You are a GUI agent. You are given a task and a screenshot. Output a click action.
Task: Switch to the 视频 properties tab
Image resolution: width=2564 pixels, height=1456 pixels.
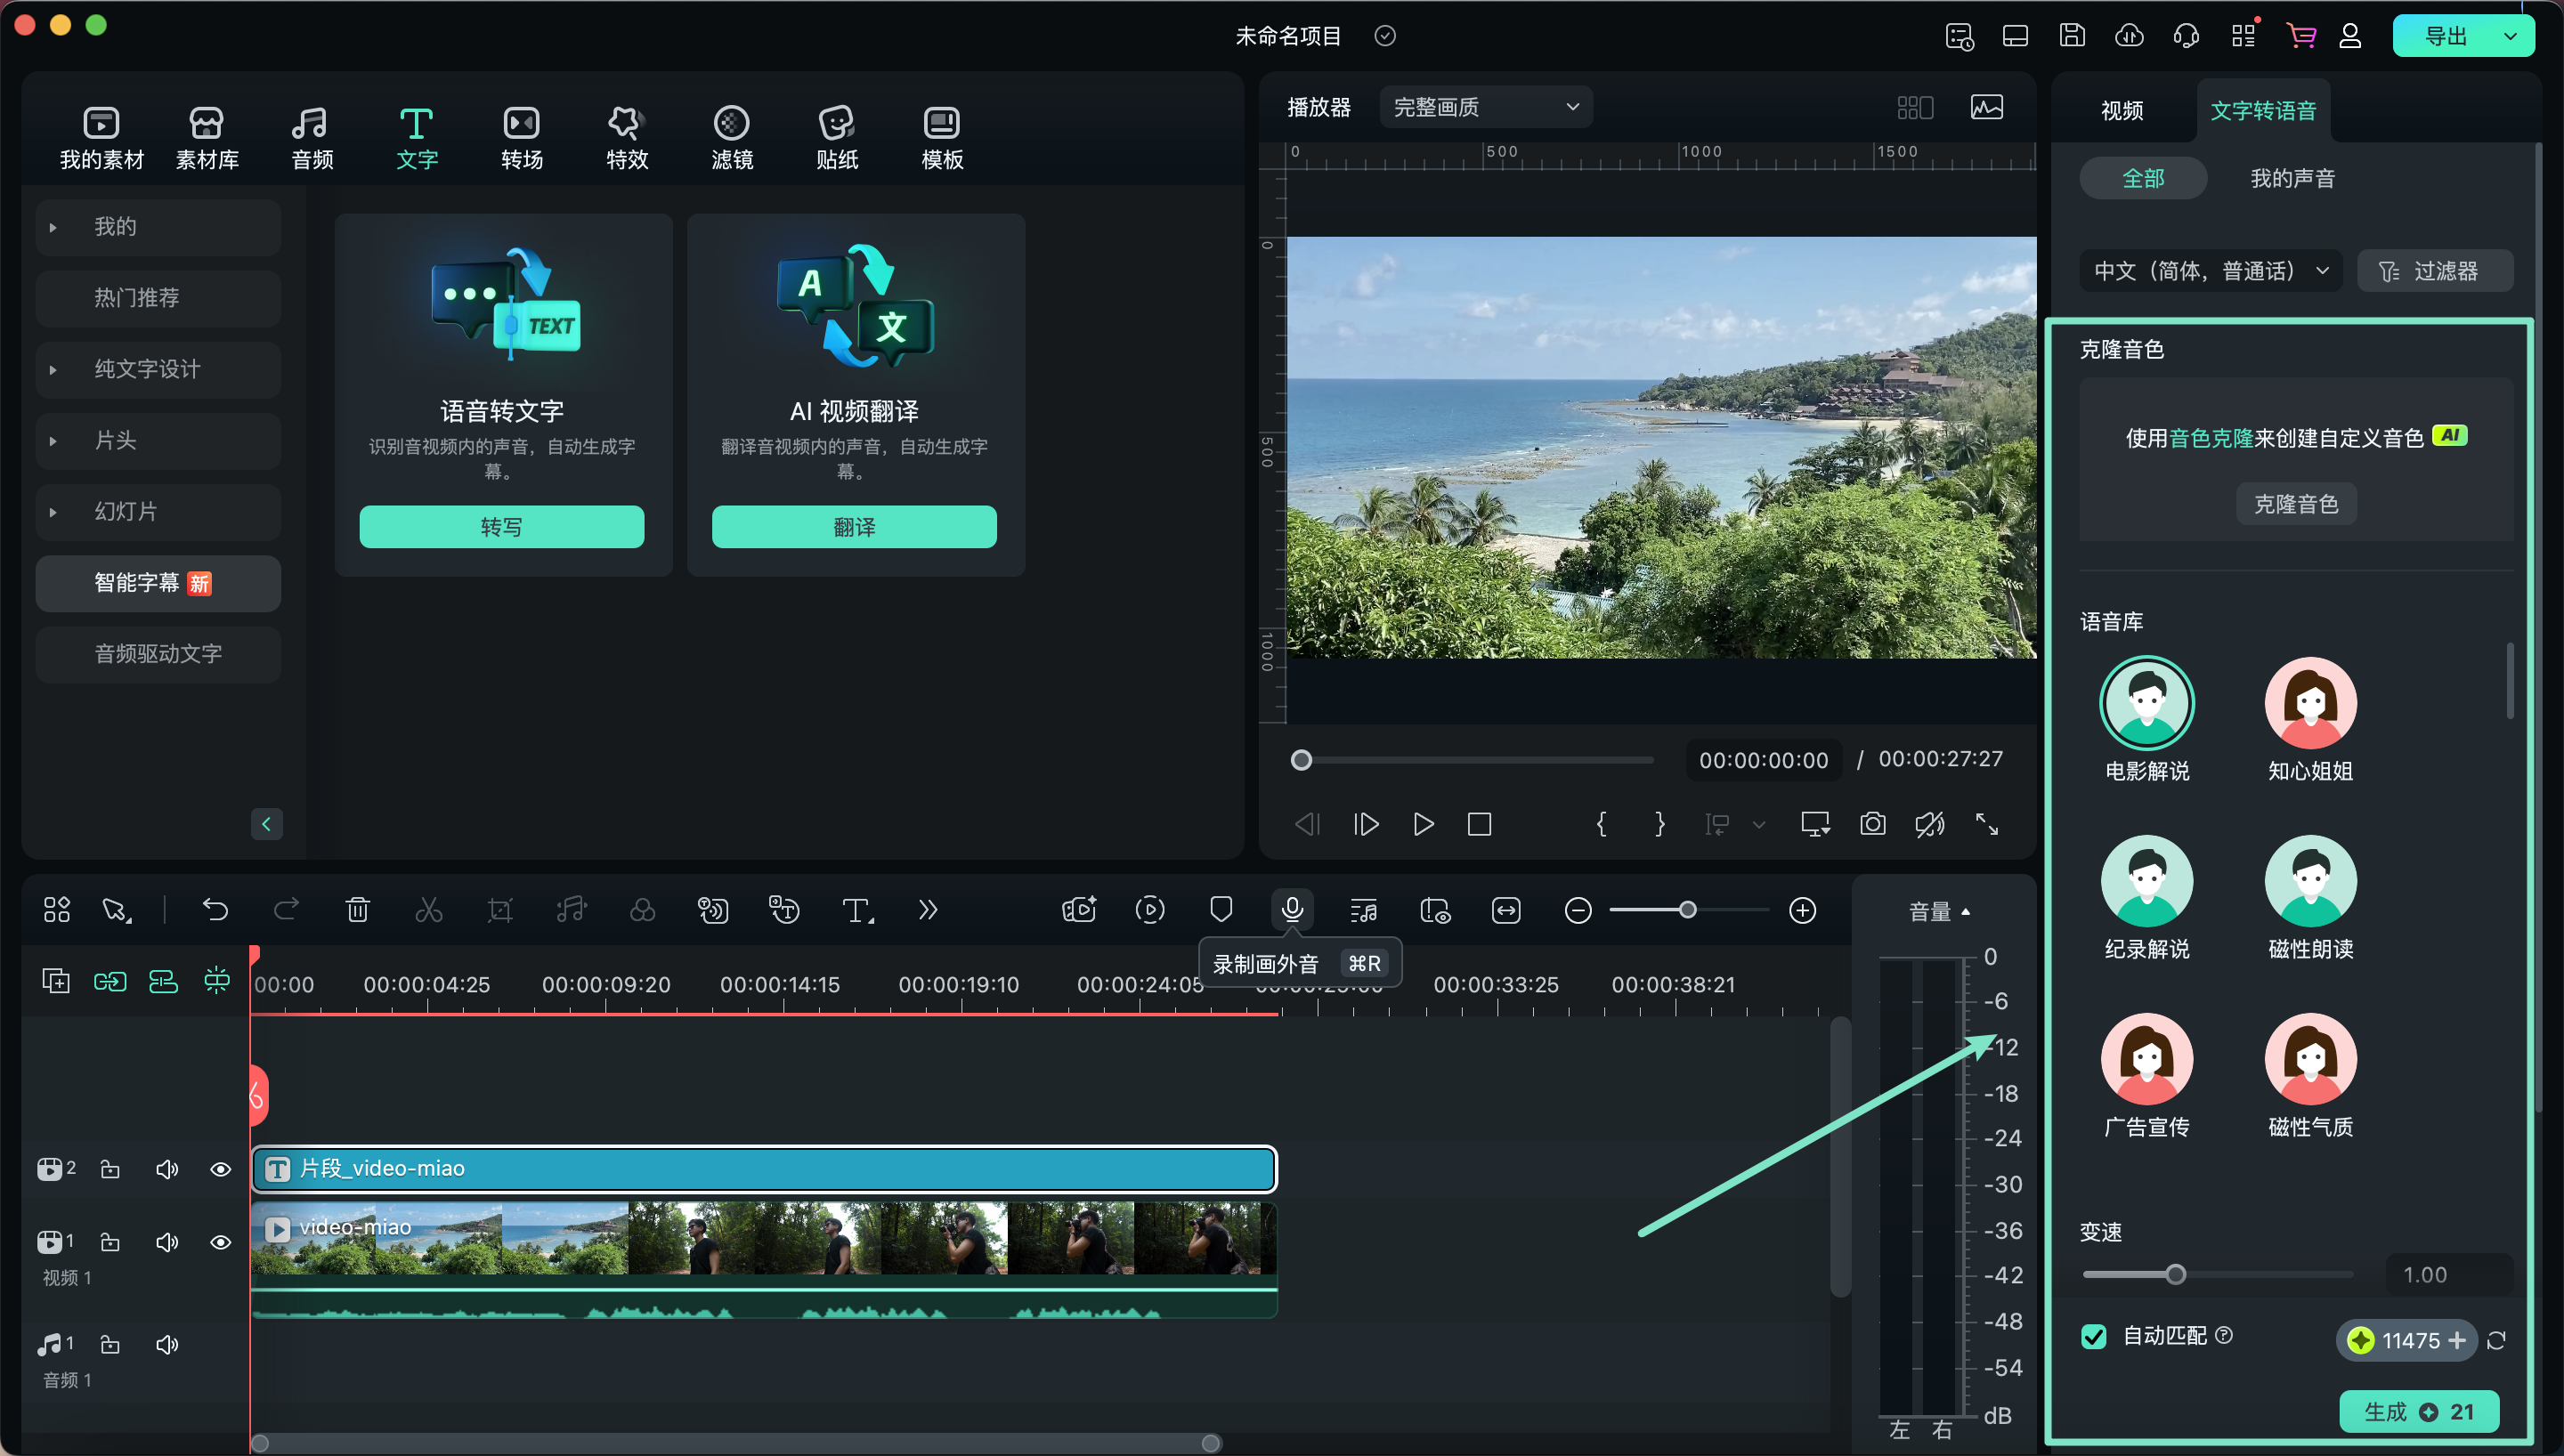tap(2122, 111)
